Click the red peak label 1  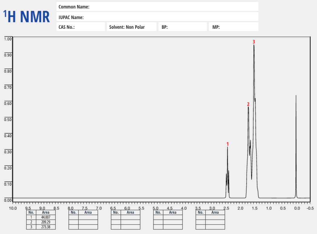tap(227, 144)
